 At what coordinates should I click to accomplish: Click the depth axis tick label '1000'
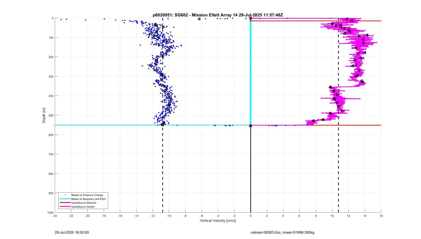click(50, 213)
